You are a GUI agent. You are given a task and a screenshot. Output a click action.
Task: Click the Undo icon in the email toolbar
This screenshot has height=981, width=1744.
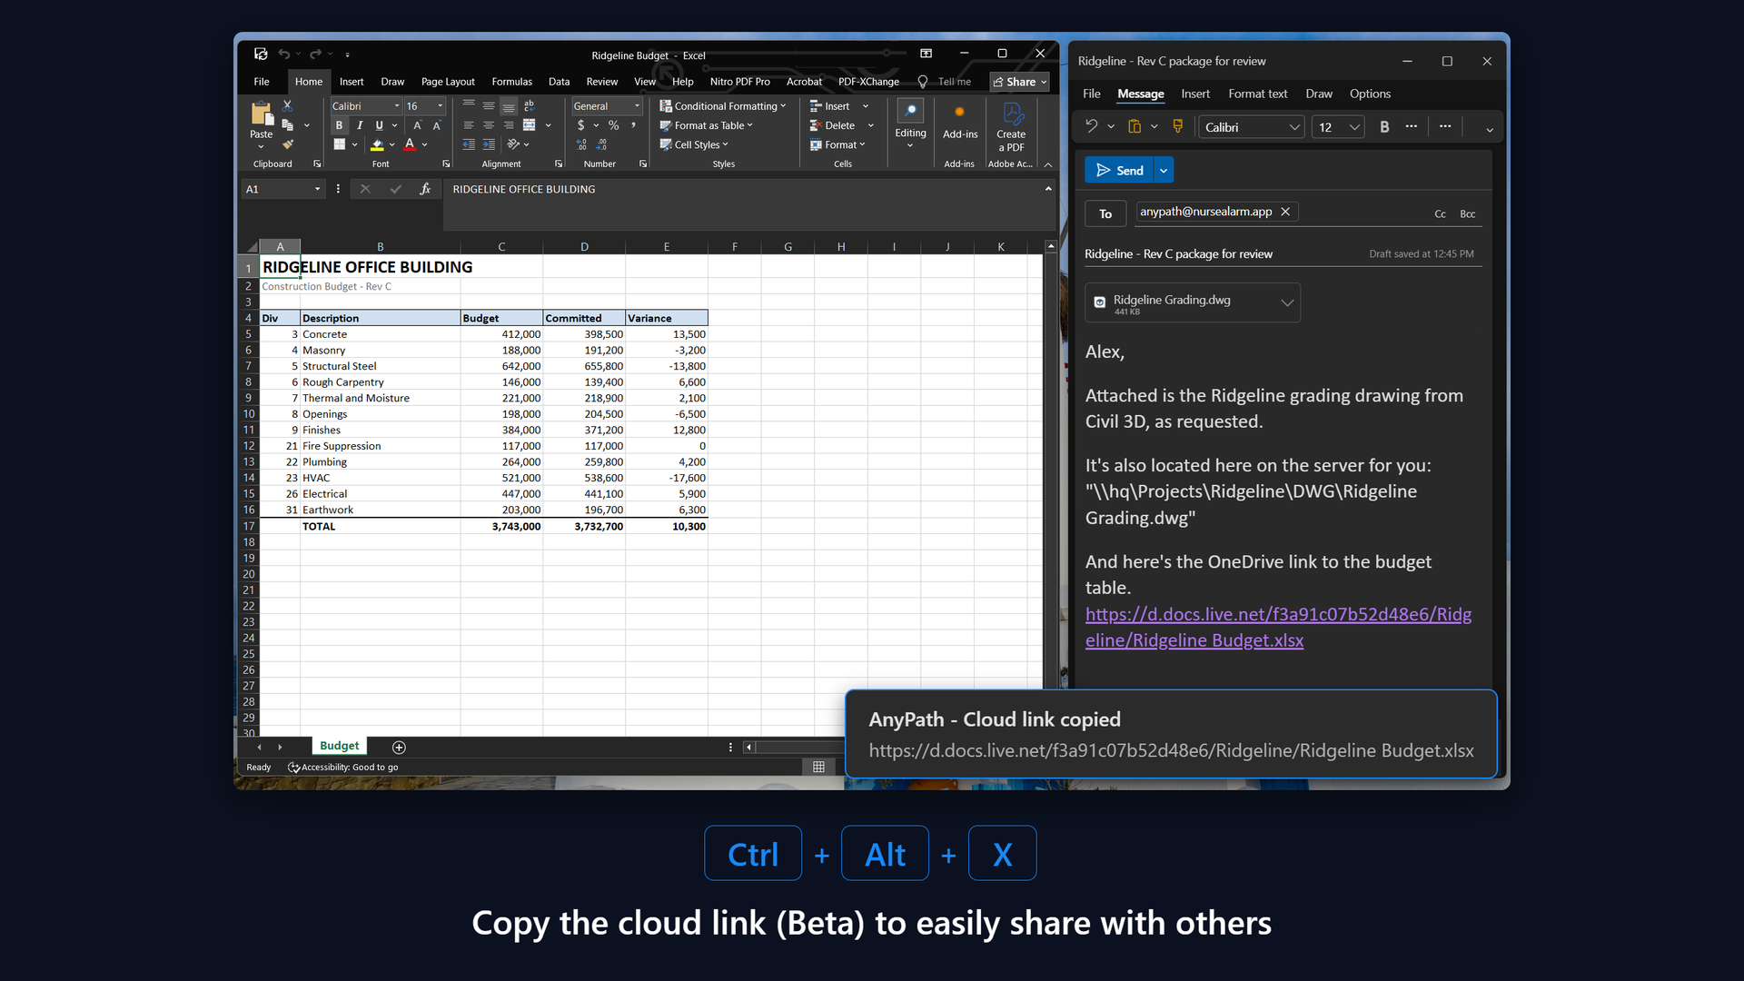pyautogui.click(x=1092, y=126)
